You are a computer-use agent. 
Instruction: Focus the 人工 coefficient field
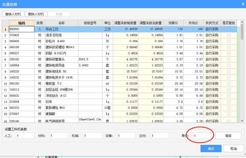click(25, 136)
